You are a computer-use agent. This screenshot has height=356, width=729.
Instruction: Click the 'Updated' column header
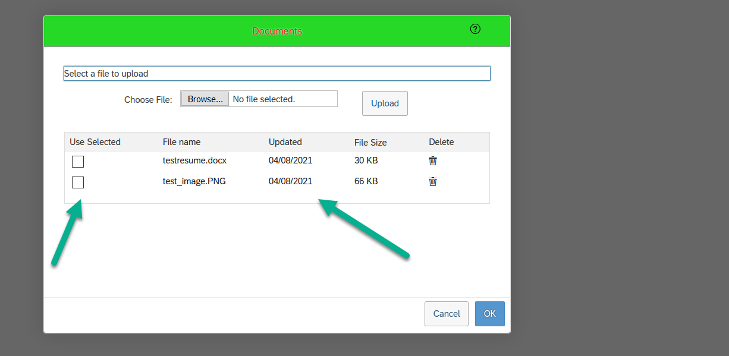(285, 142)
